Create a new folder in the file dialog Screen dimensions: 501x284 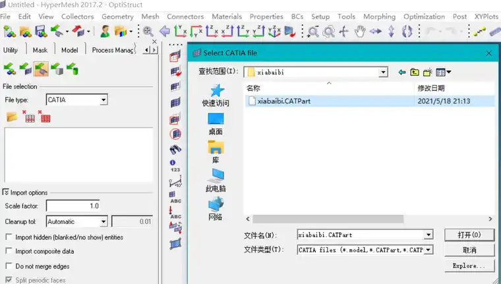428,72
